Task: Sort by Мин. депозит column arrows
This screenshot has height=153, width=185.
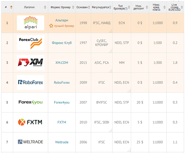Action: pos(147,7)
